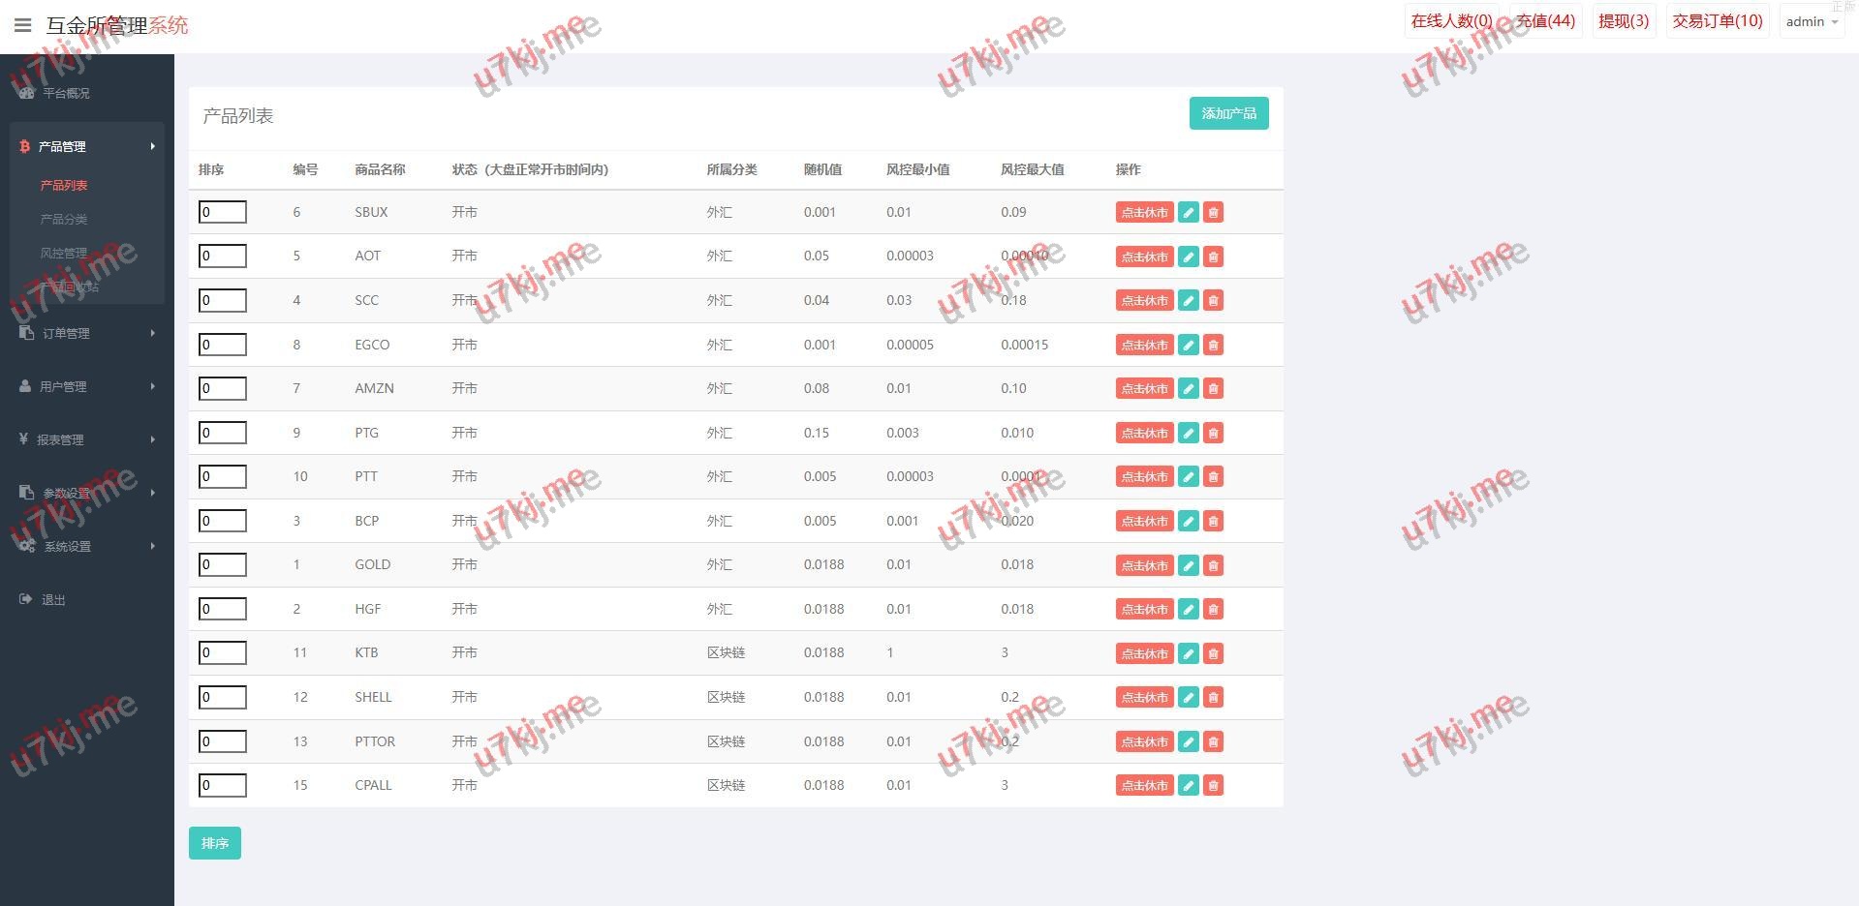Screen dimensions: 1859x906
Task: Toggle market closed for EGCO product
Action: [x=1144, y=346]
